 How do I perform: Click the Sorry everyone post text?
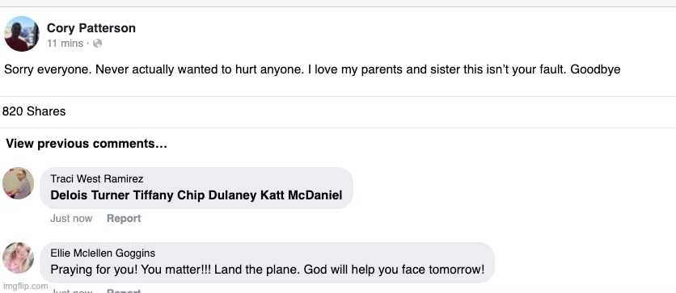312,69
